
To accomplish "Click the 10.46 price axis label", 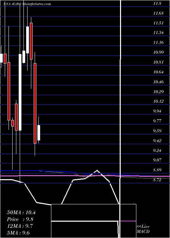I will click(158, 82).
